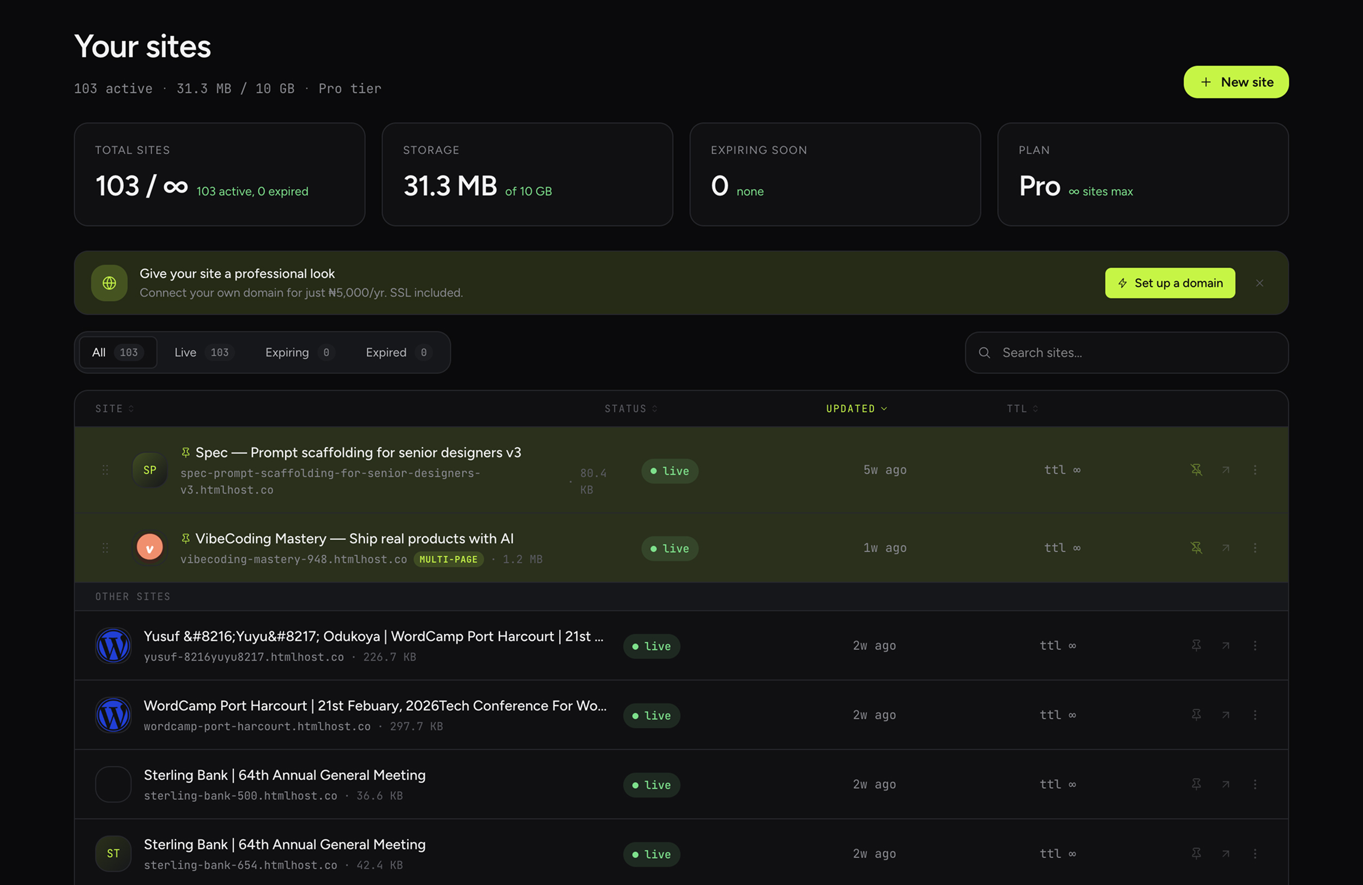Click the orange V avatar of VibeCoding
This screenshot has height=885, width=1363.
[149, 547]
